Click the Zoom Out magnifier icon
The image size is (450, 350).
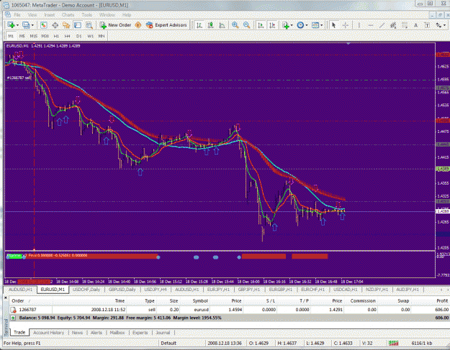(x=246, y=25)
